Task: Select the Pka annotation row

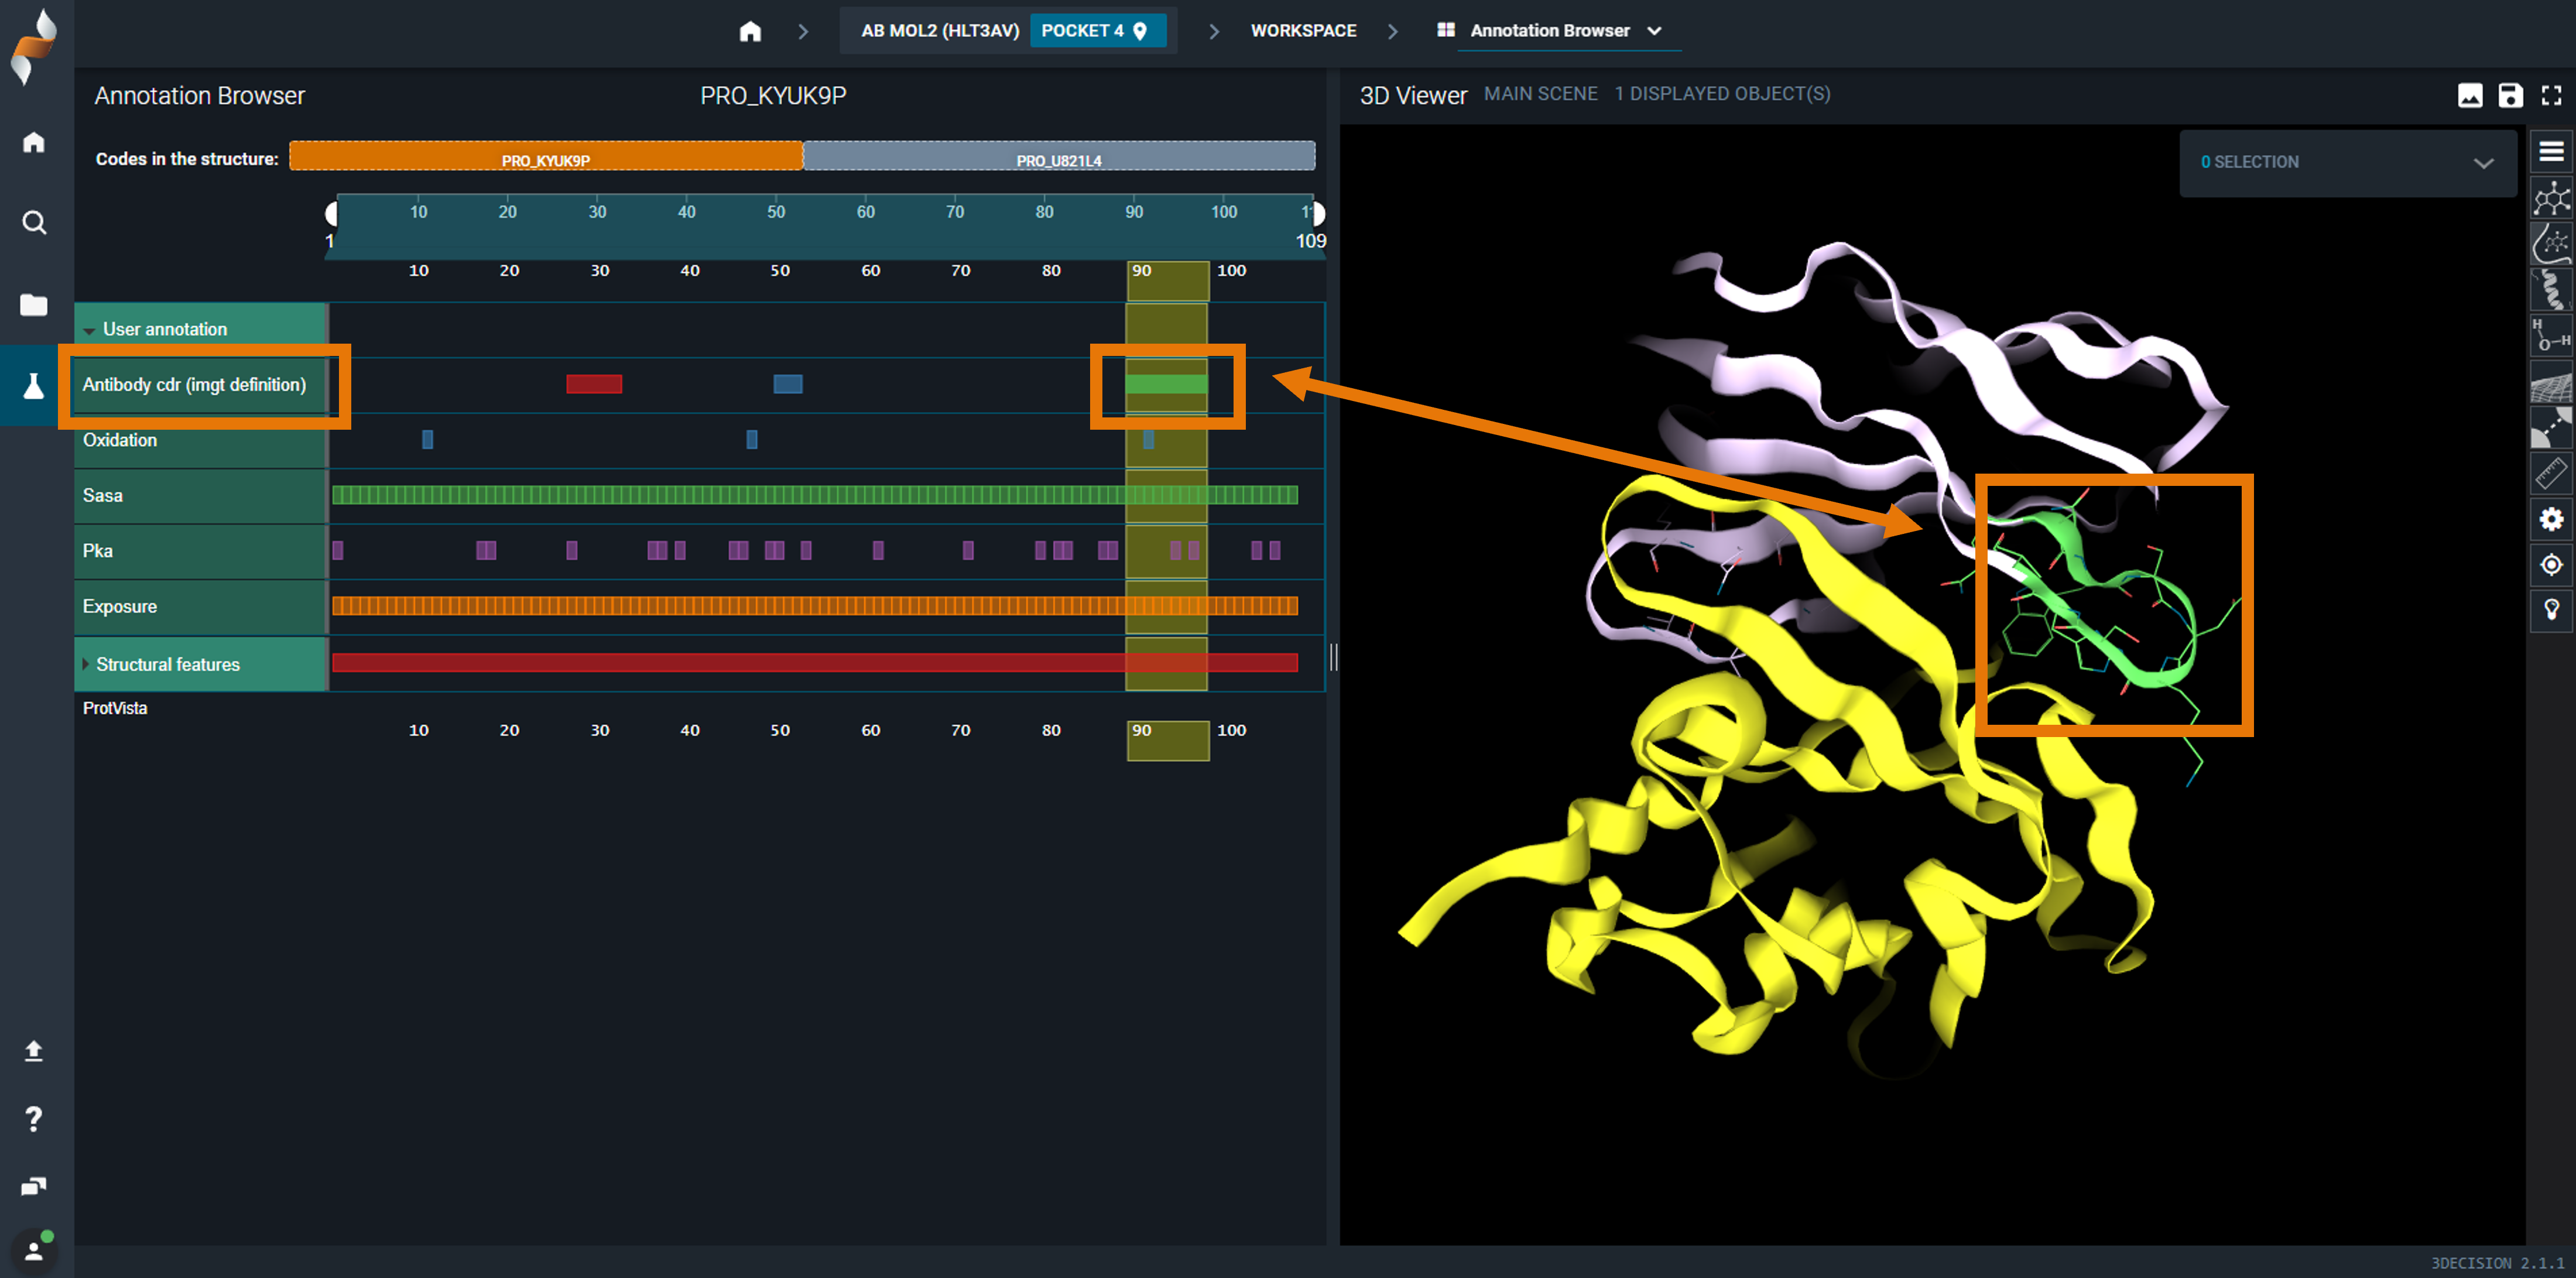Action: click(200, 552)
